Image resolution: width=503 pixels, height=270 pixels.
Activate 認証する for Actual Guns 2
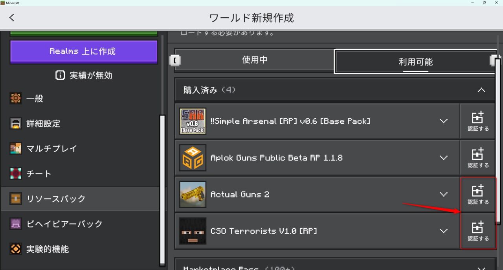(x=478, y=194)
